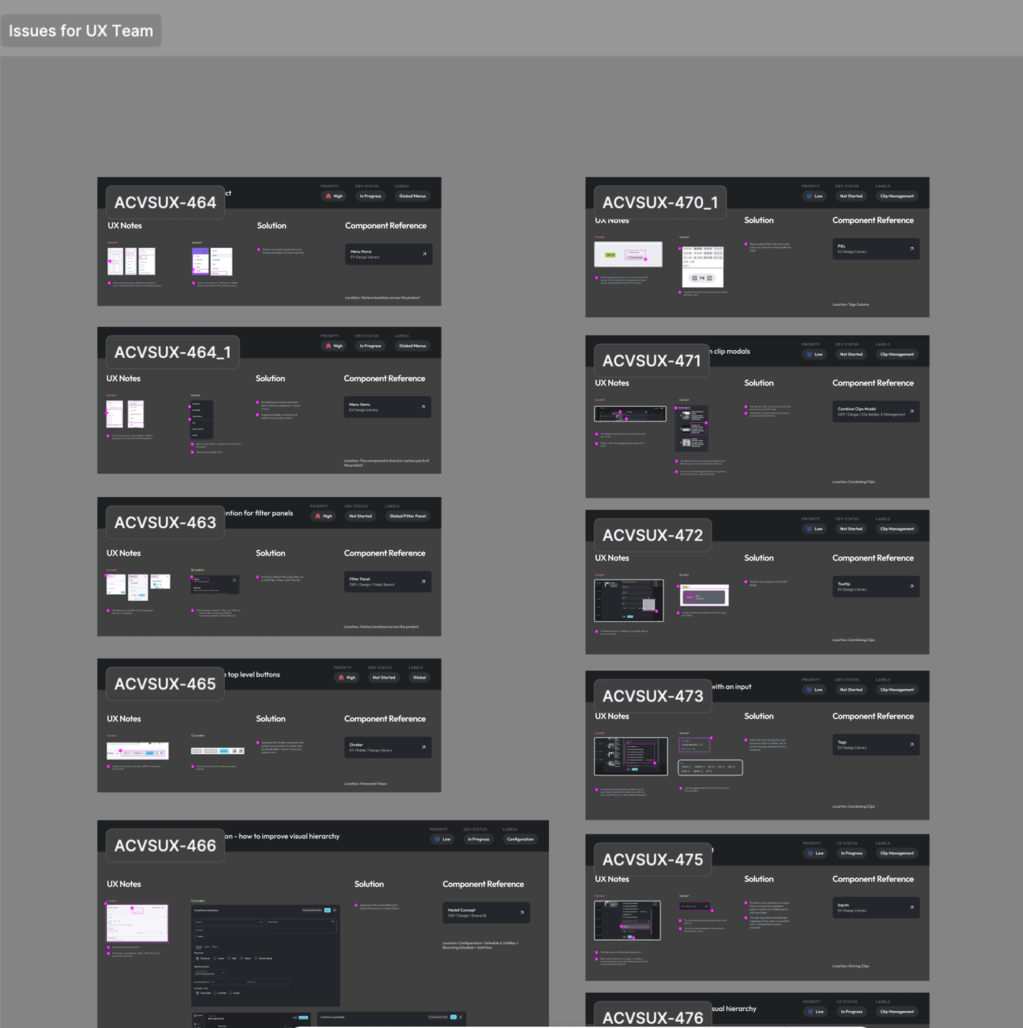1023x1028 pixels.
Task: Open the Menu Items reference arrow in ACVSUX-464
Action: coord(424,254)
